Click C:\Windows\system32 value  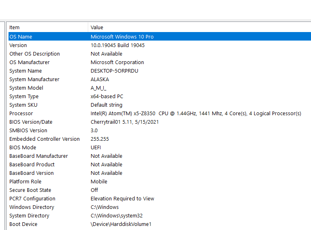(117, 215)
